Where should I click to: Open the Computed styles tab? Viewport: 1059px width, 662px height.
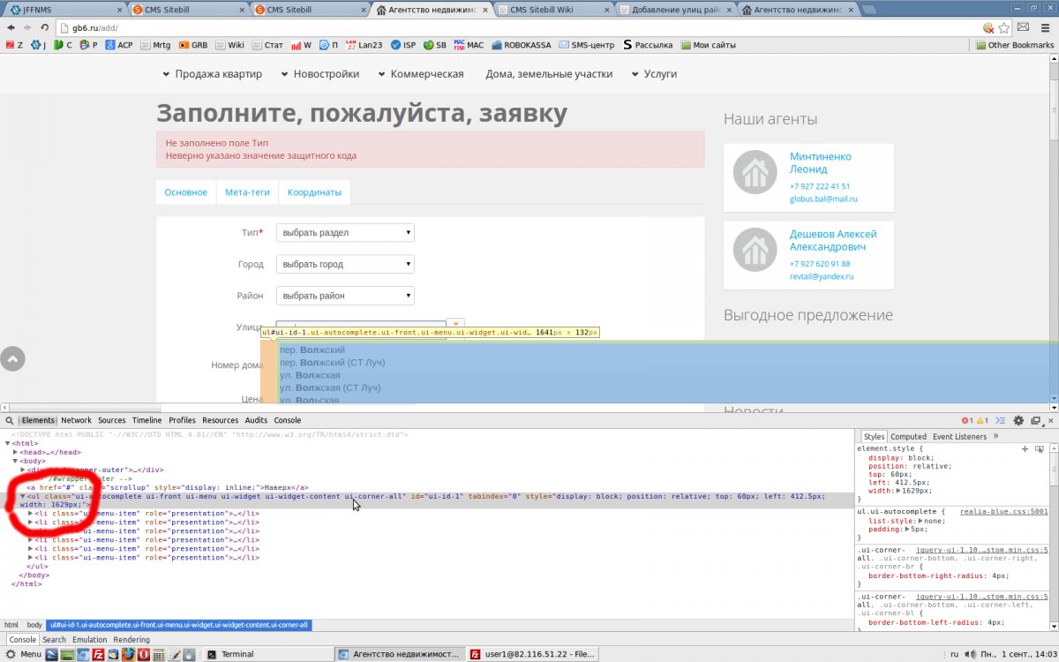pos(908,436)
